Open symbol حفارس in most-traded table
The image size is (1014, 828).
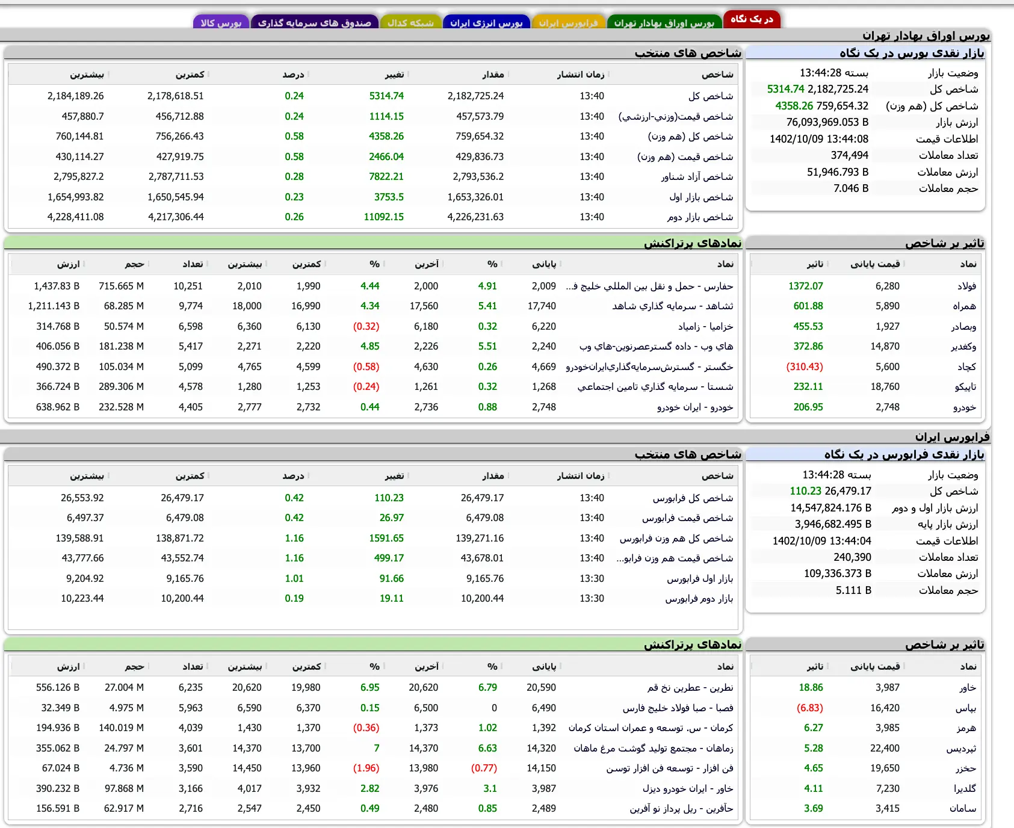point(649,286)
